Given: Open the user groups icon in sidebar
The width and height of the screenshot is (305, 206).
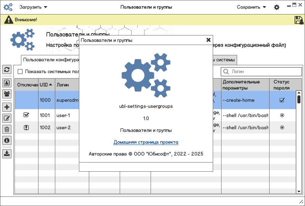Looking at the screenshot, I should point(7,94).
